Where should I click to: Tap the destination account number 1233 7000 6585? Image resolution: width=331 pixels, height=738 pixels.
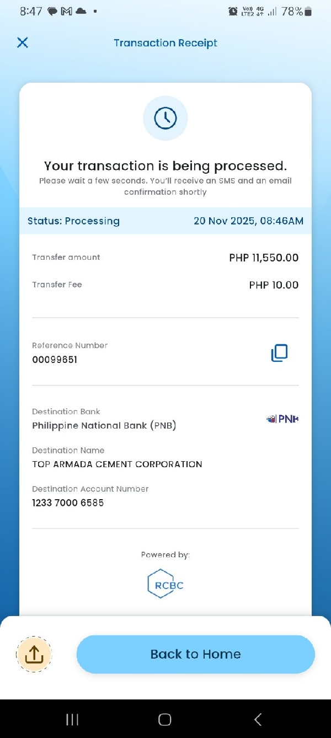coord(68,503)
